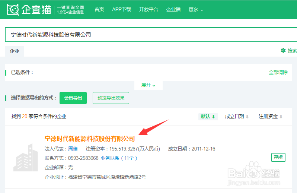Viewport: 297px width, 193px height.
Task: Click 全部清除 to clear selected filters
Action: pos(278,72)
